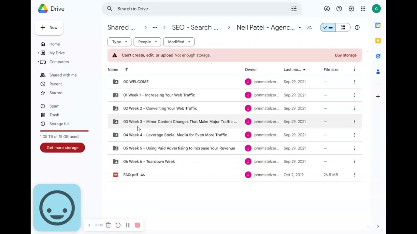Expand the Type filter dropdown

(x=119, y=42)
